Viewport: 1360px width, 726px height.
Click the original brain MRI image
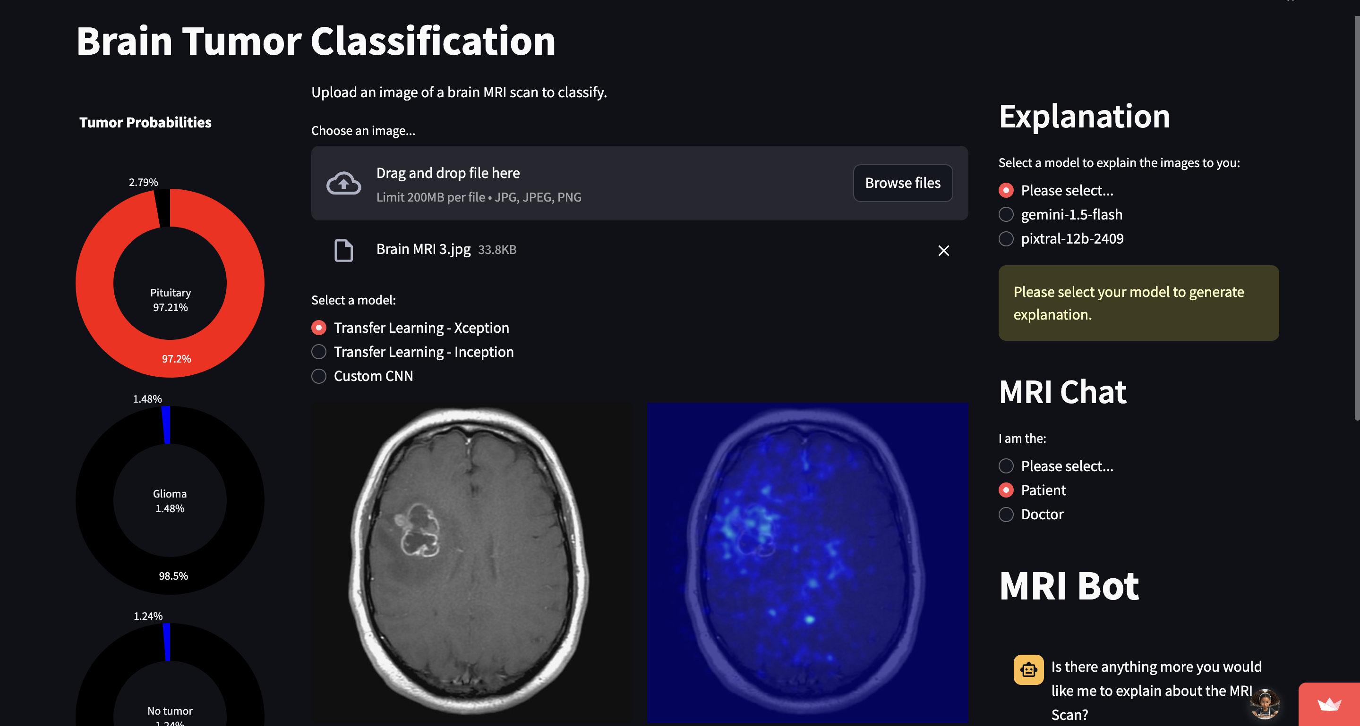471,563
